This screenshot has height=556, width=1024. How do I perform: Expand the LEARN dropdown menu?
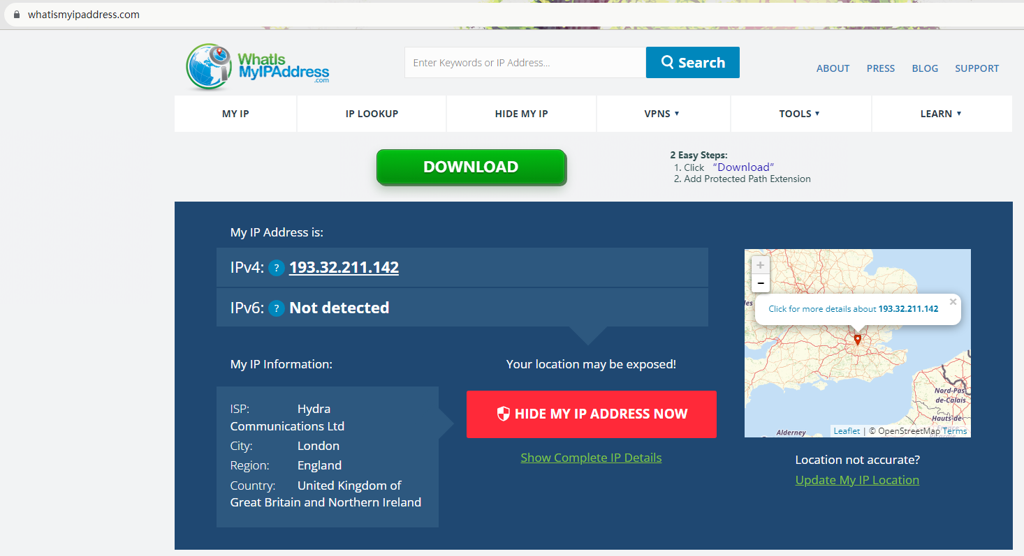(x=941, y=114)
